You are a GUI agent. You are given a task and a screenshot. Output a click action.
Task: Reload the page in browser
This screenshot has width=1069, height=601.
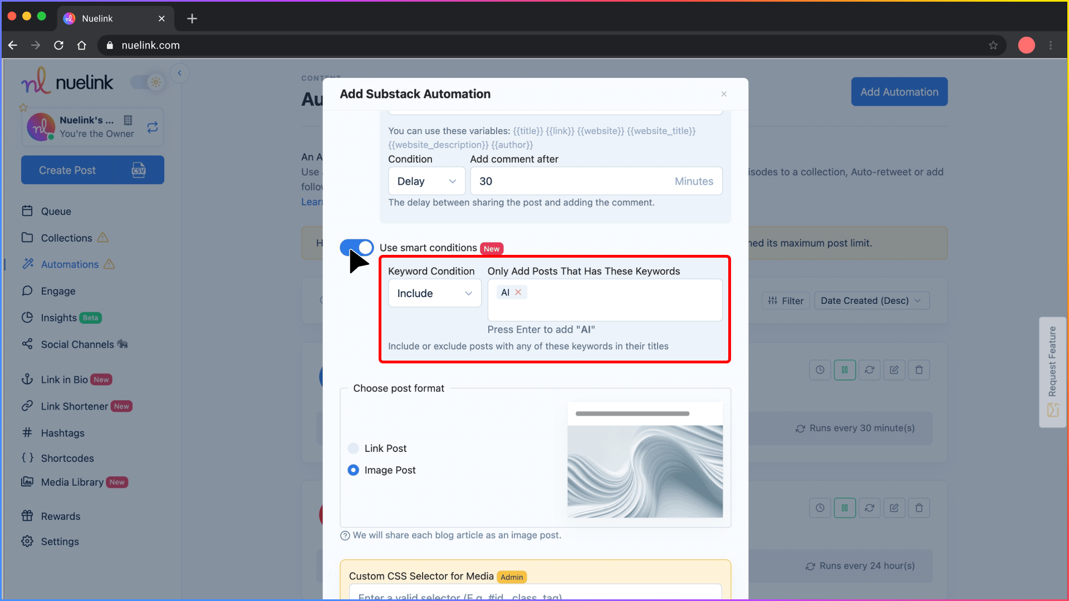click(58, 45)
